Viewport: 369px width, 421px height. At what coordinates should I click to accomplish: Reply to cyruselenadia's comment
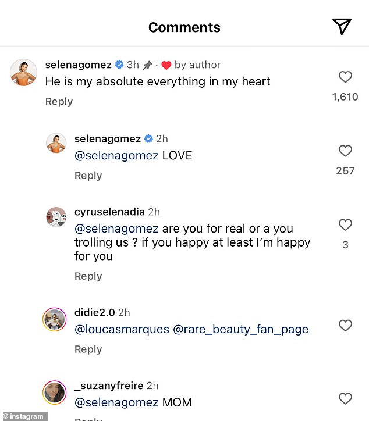point(88,276)
